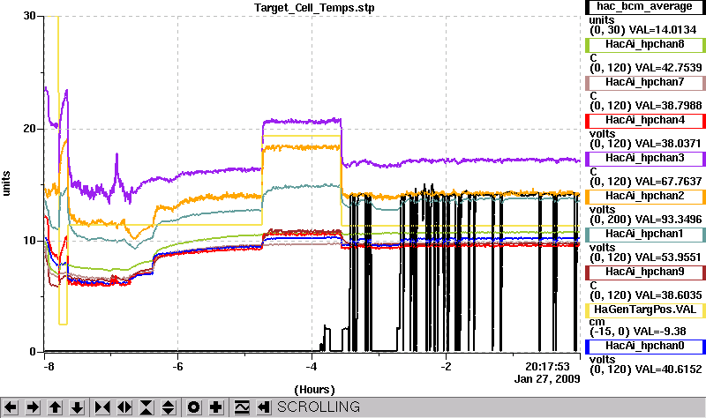Select the HacAi_hpchan2 legend entry

[x=645, y=196]
